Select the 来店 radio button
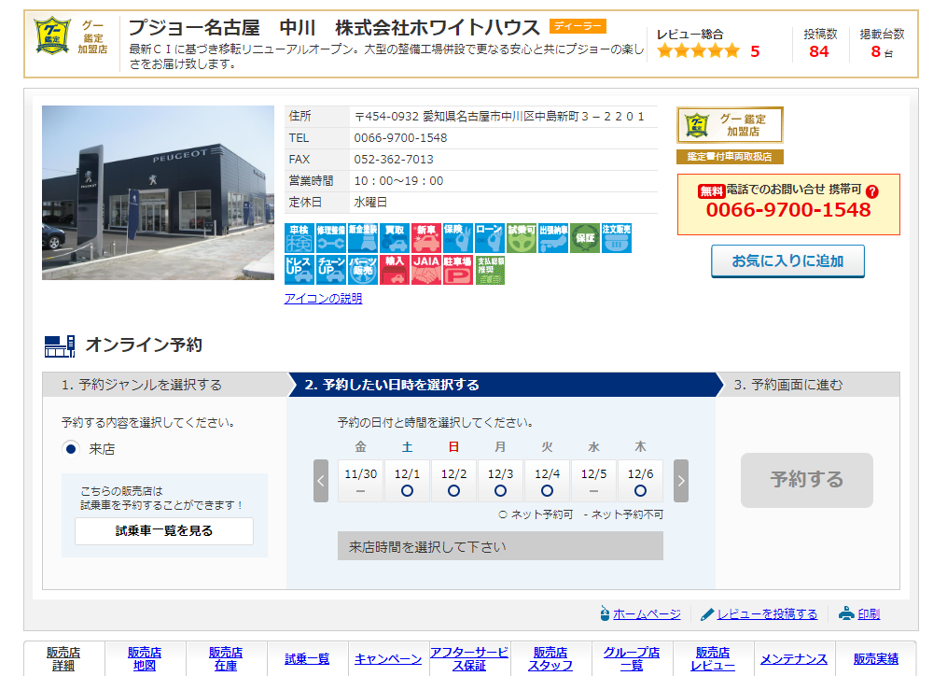This screenshot has height=676, width=947. [x=71, y=449]
